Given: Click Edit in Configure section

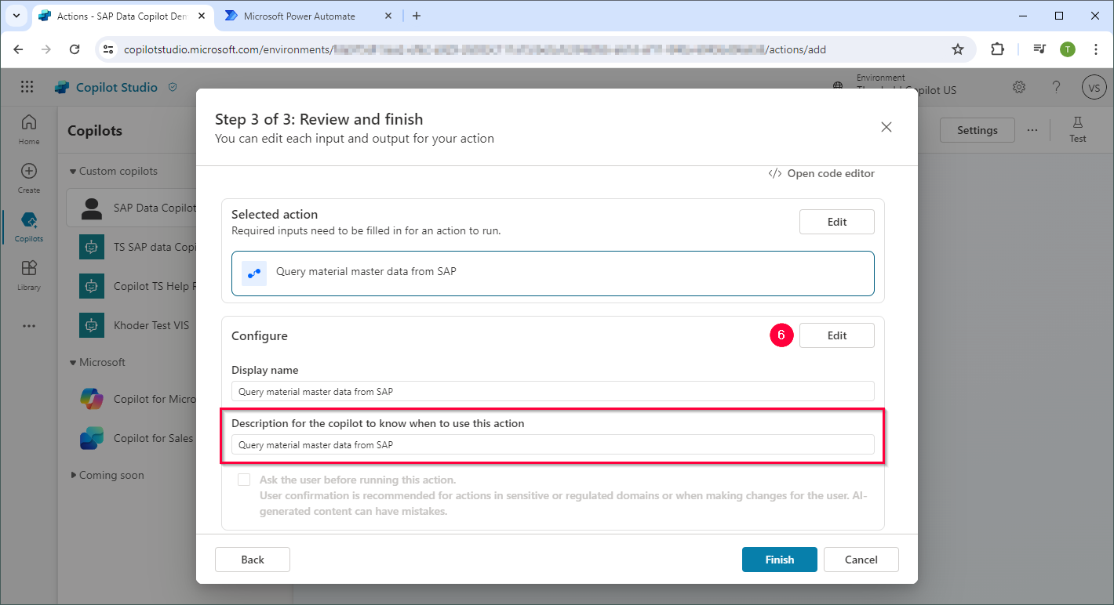Looking at the screenshot, I should [x=837, y=335].
